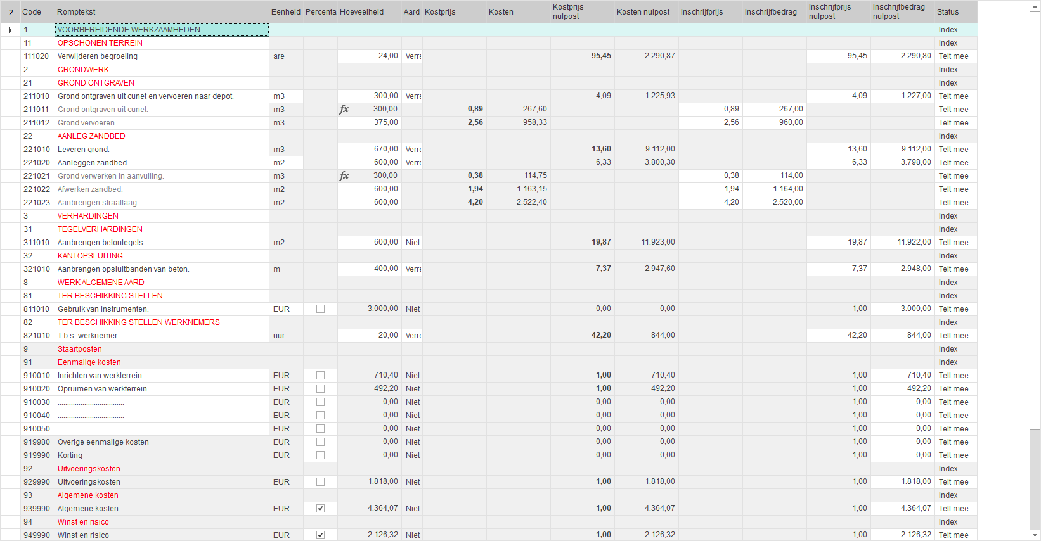Click the Kostprijs column header
Image resolution: width=1041 pixels, height=541 pixels.
(454, 12)
